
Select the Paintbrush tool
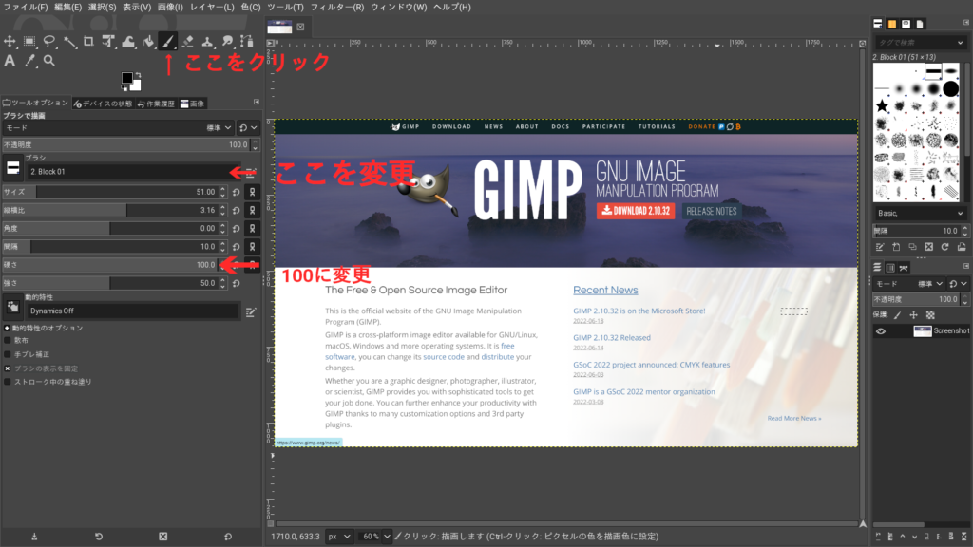168,42
